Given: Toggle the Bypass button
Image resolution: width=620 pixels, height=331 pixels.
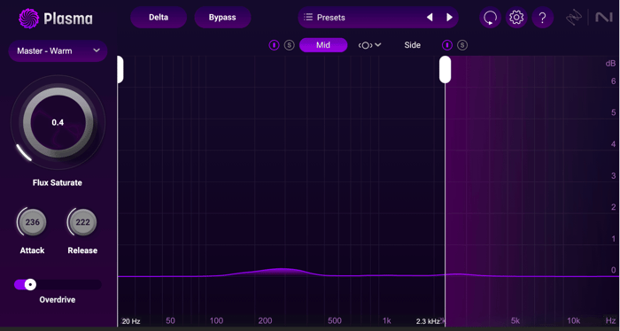Looking at the screenshot, I should 222,18.
